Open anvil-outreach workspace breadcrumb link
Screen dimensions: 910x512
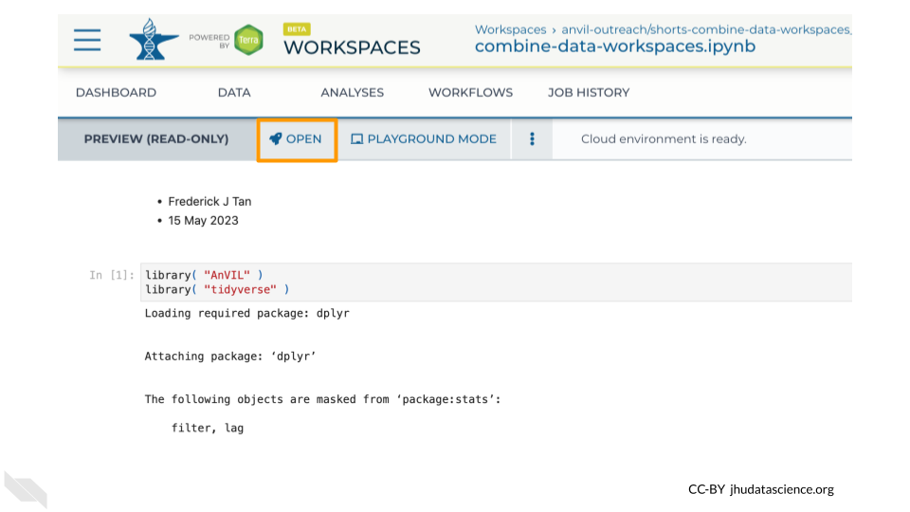click(705, 29)
